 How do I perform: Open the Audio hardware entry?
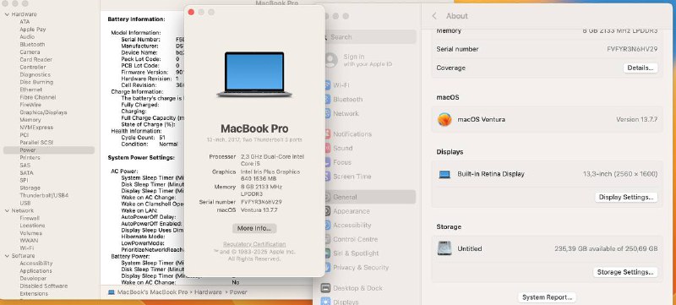[27, 36]
